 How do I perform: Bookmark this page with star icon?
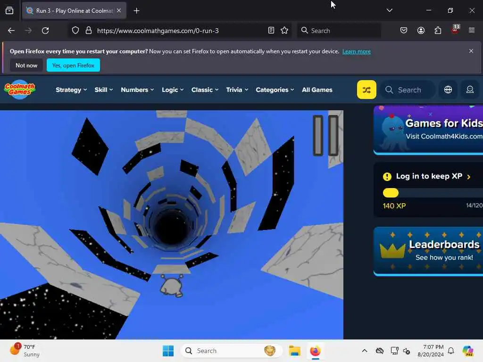click(284, 31)
